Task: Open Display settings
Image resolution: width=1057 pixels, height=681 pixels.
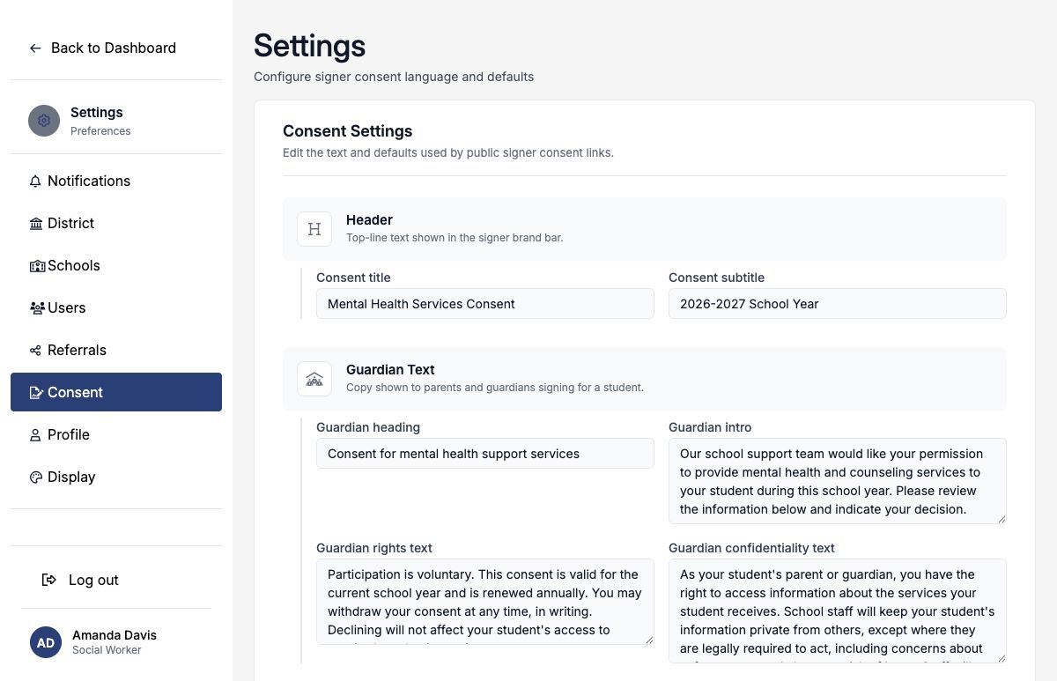Action: 116,477
